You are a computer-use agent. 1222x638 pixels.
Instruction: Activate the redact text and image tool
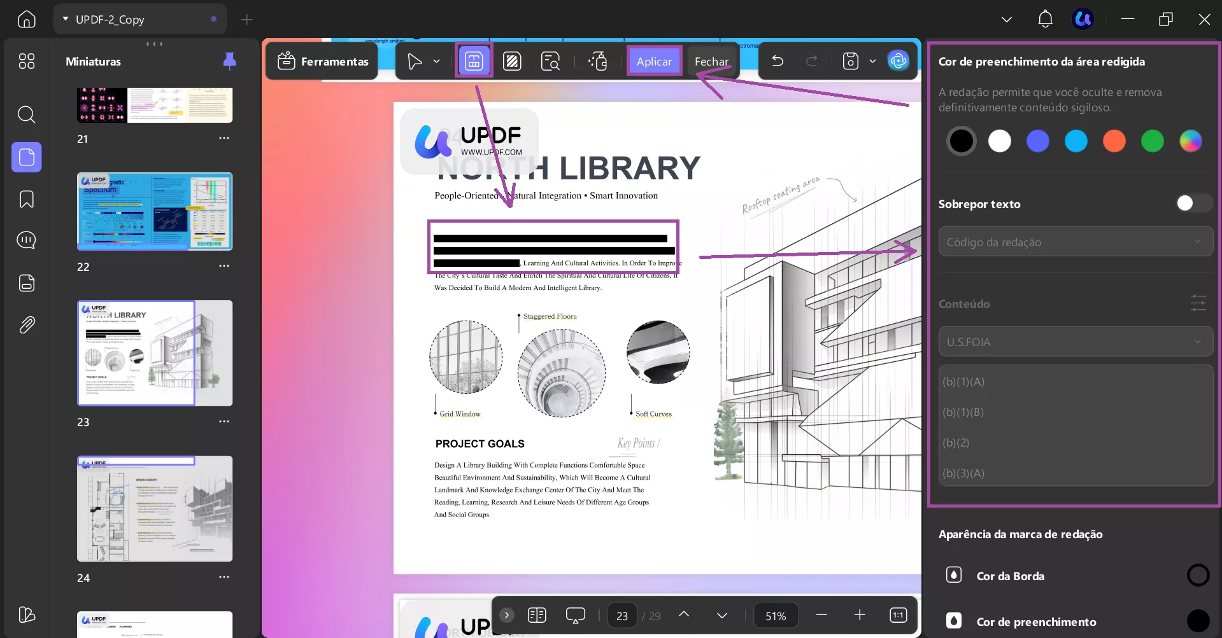click(x=474, y=61)
